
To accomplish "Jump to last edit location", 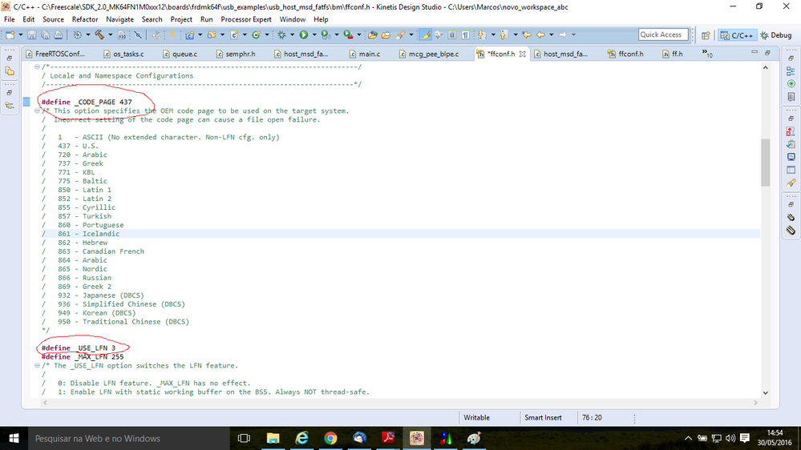I will [x=527, y=34].
